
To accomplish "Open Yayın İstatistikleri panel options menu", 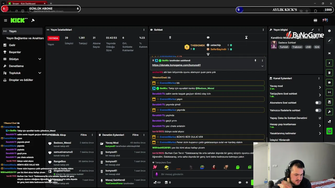I will pyautogui.click(x=144, y=30).
